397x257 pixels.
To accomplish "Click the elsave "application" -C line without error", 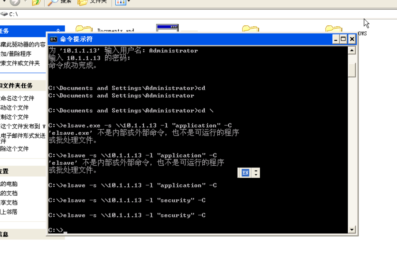I will click(133, 185).
